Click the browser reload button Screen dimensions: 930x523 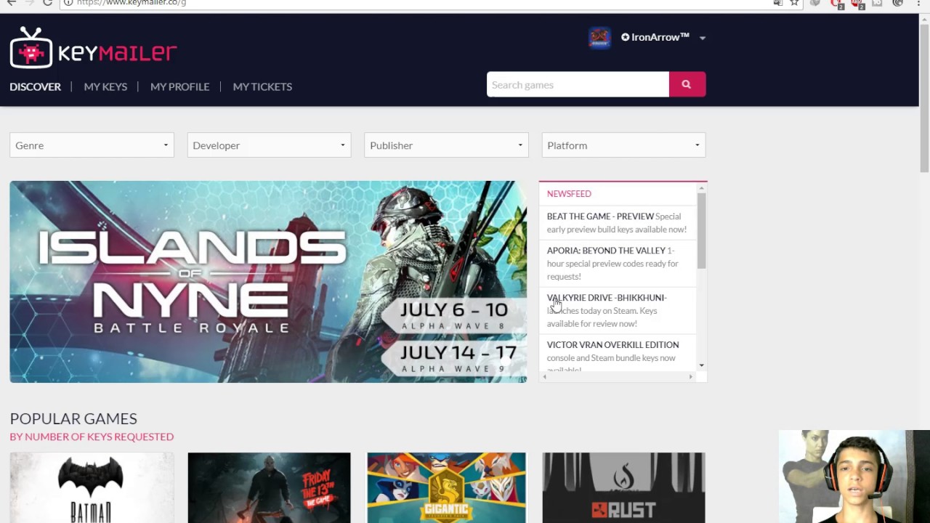coord(47,3)
